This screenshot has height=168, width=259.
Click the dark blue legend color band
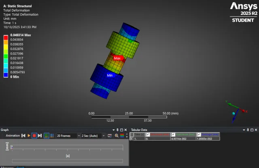coord(6,75)
